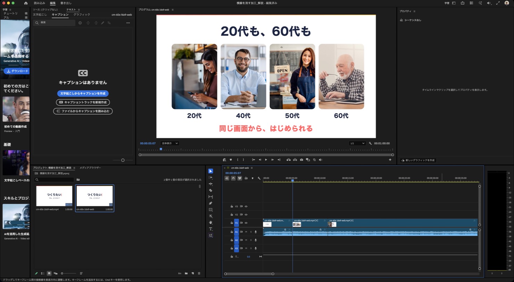Switch to the 読み込み workspace tab
This screenshot has height=282, width=514.
(x=40, y=3)
